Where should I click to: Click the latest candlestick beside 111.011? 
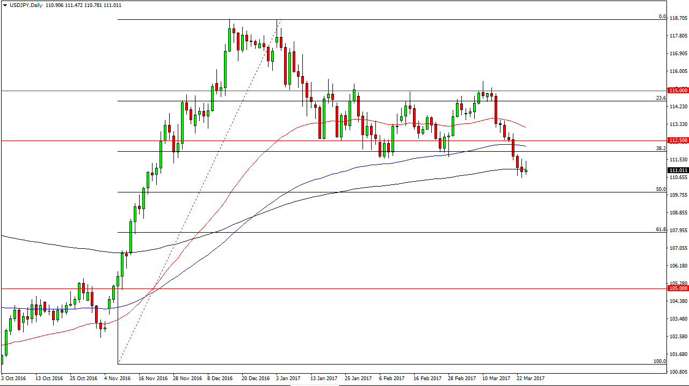point(526,171)
